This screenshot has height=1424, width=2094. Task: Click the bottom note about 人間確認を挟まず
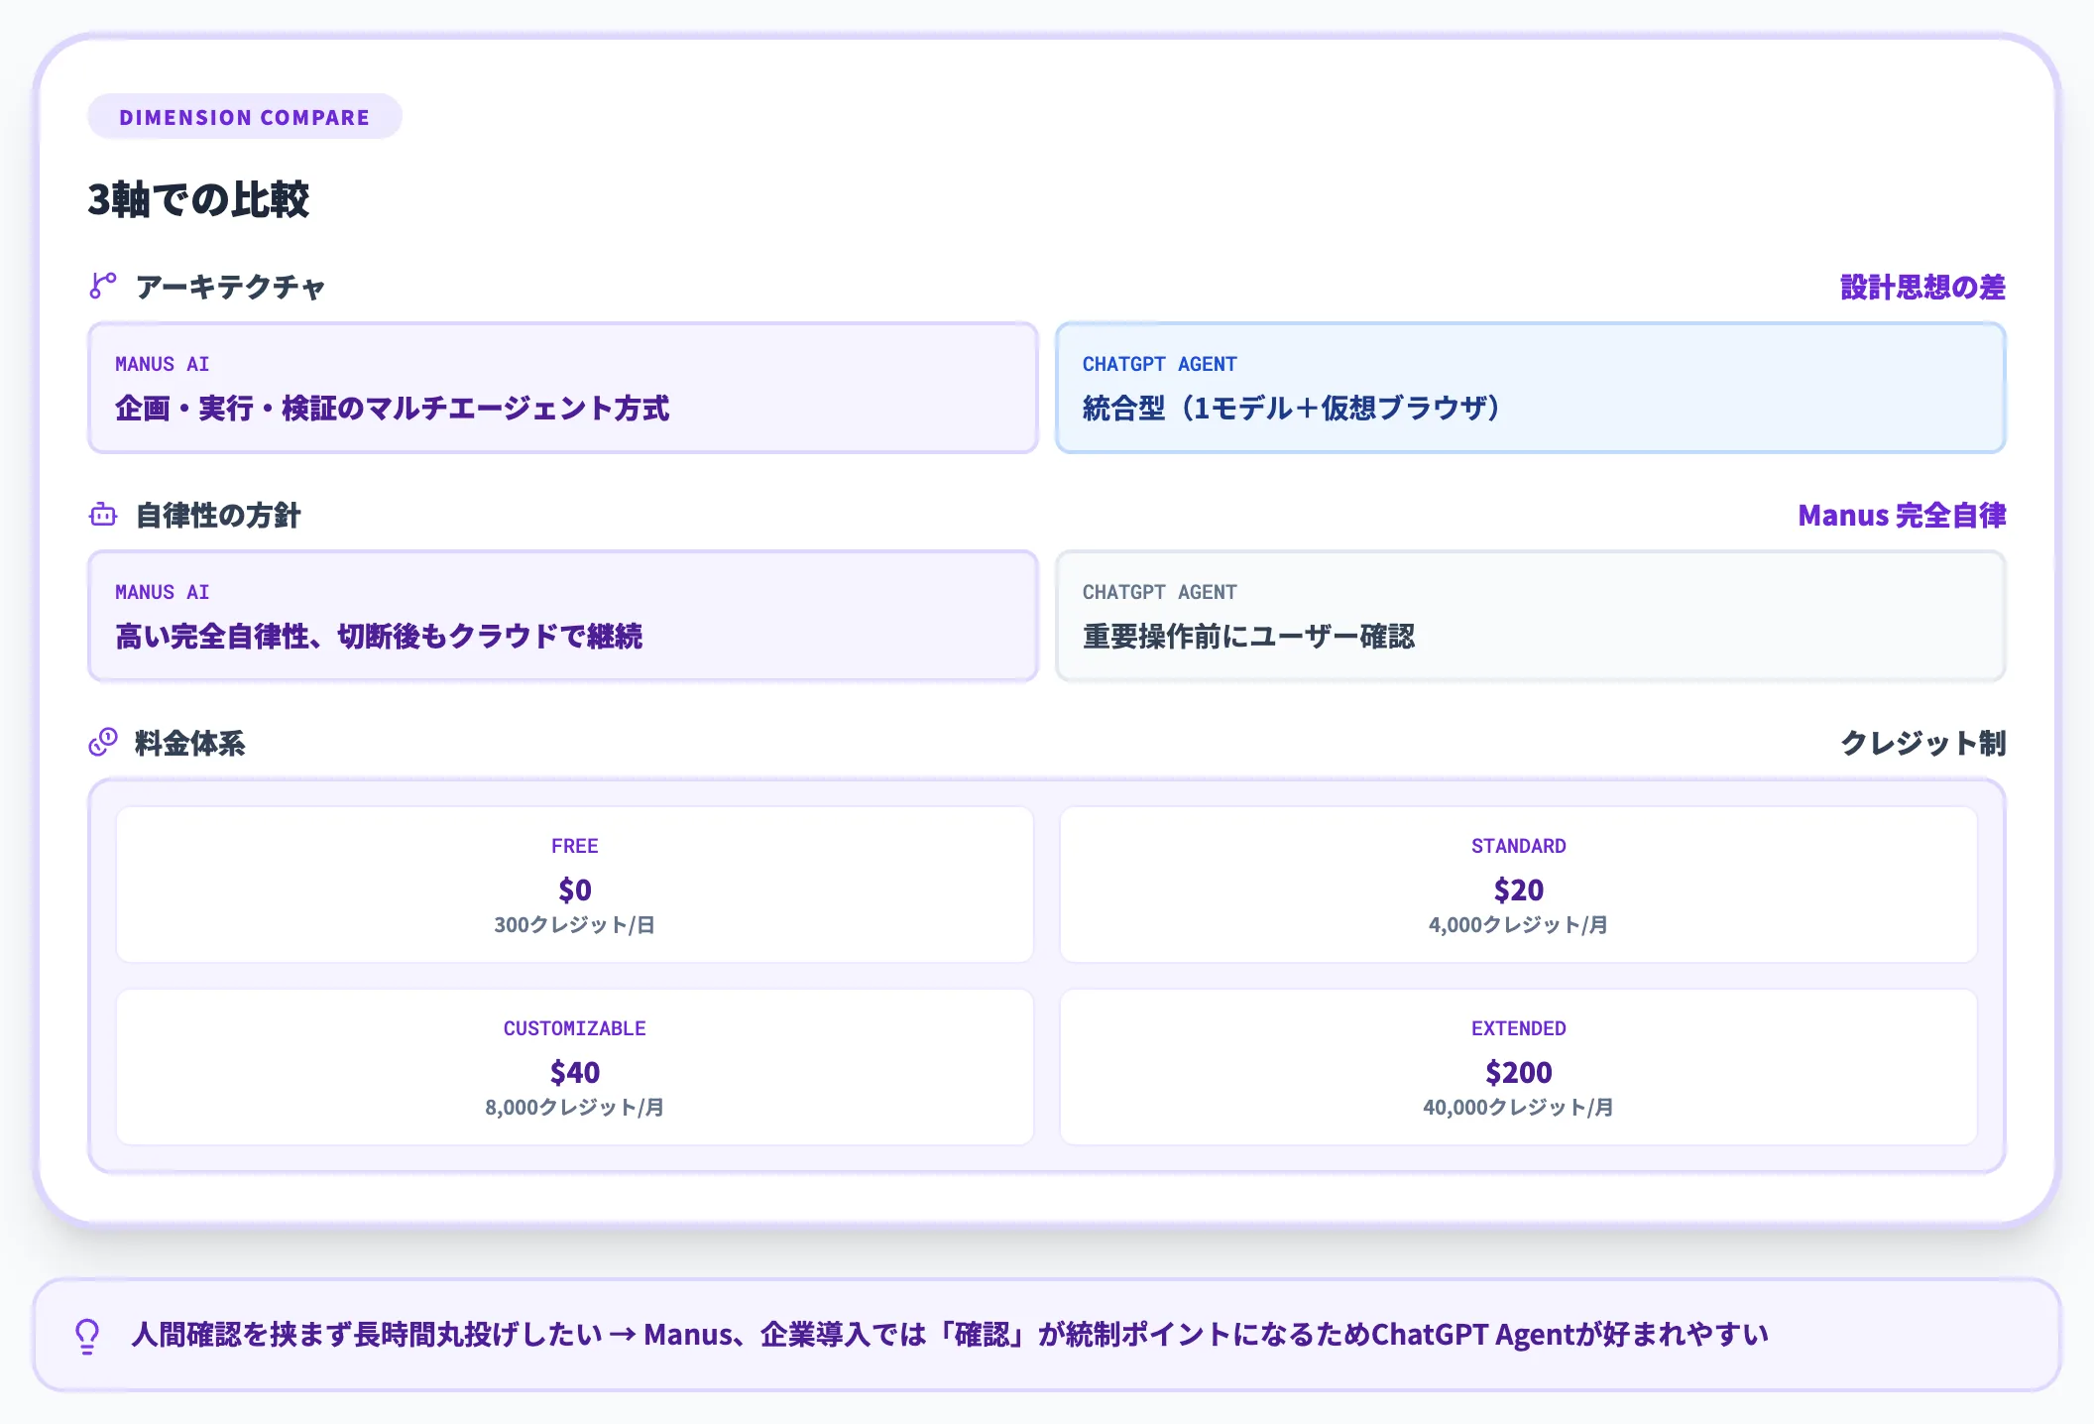tap(1047, 1335)
